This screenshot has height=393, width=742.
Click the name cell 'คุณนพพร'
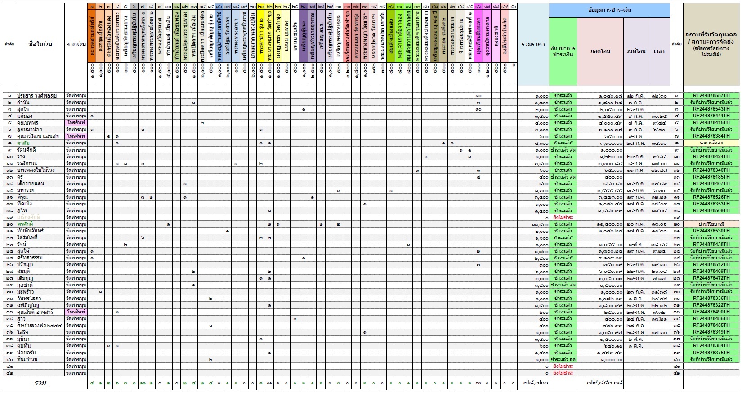[40, 123]
